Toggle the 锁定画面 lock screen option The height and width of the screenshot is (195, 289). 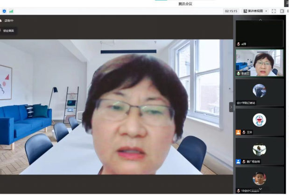8,31
